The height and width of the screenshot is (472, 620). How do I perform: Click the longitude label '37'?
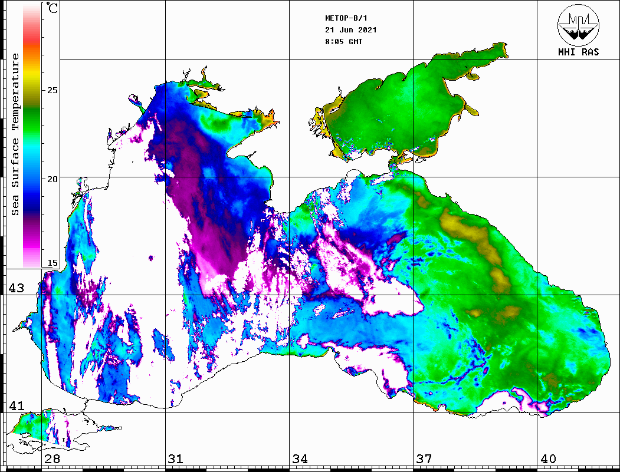(x=424, y=459)
